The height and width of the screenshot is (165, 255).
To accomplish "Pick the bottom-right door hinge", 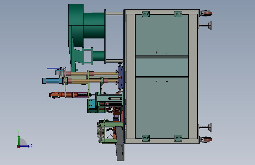I will tap(178, 138).
